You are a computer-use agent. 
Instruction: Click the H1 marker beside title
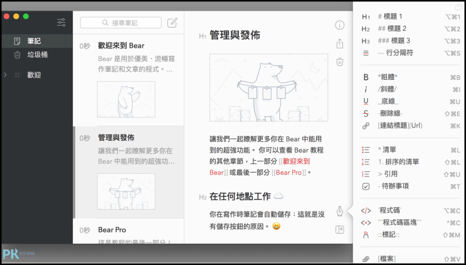pos(203,36)
